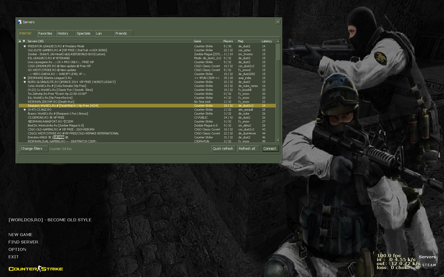Switch to the Internet tab
The image size is (444, 277).
pos(27,33)
